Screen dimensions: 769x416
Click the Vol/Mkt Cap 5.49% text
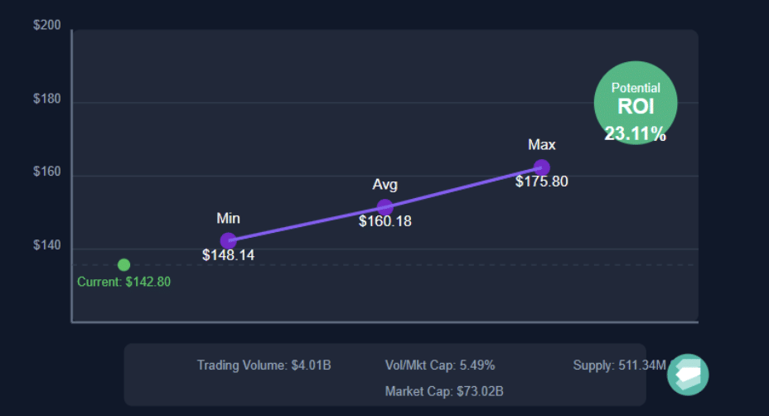click(439, 365)
